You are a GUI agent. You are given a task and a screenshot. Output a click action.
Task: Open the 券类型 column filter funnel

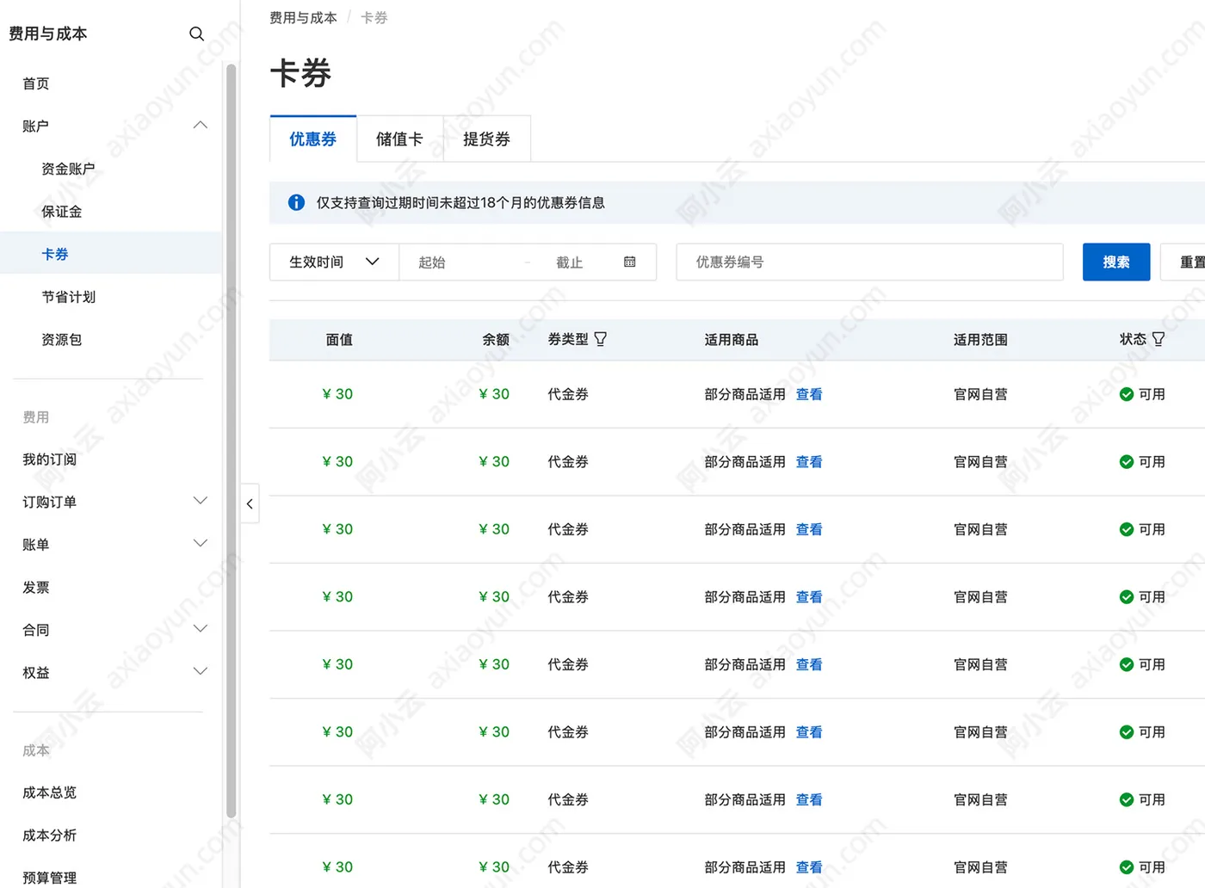pyautogui.click(x=600, y=338)
